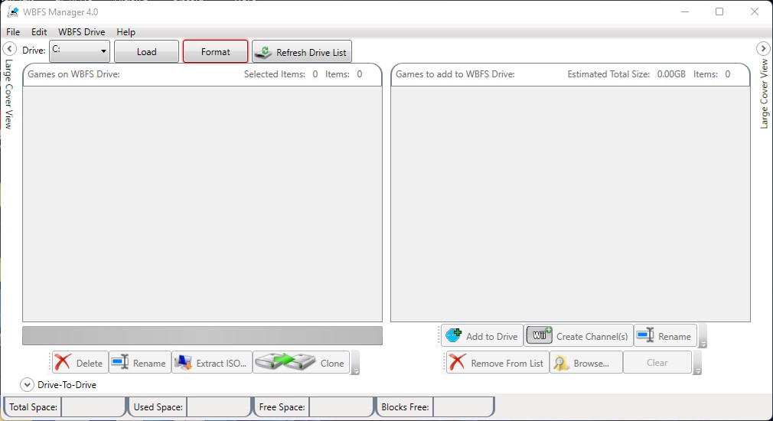
Task: Open overflow arrow beside the Add to Drive toolbar
Action: point(703,336)
